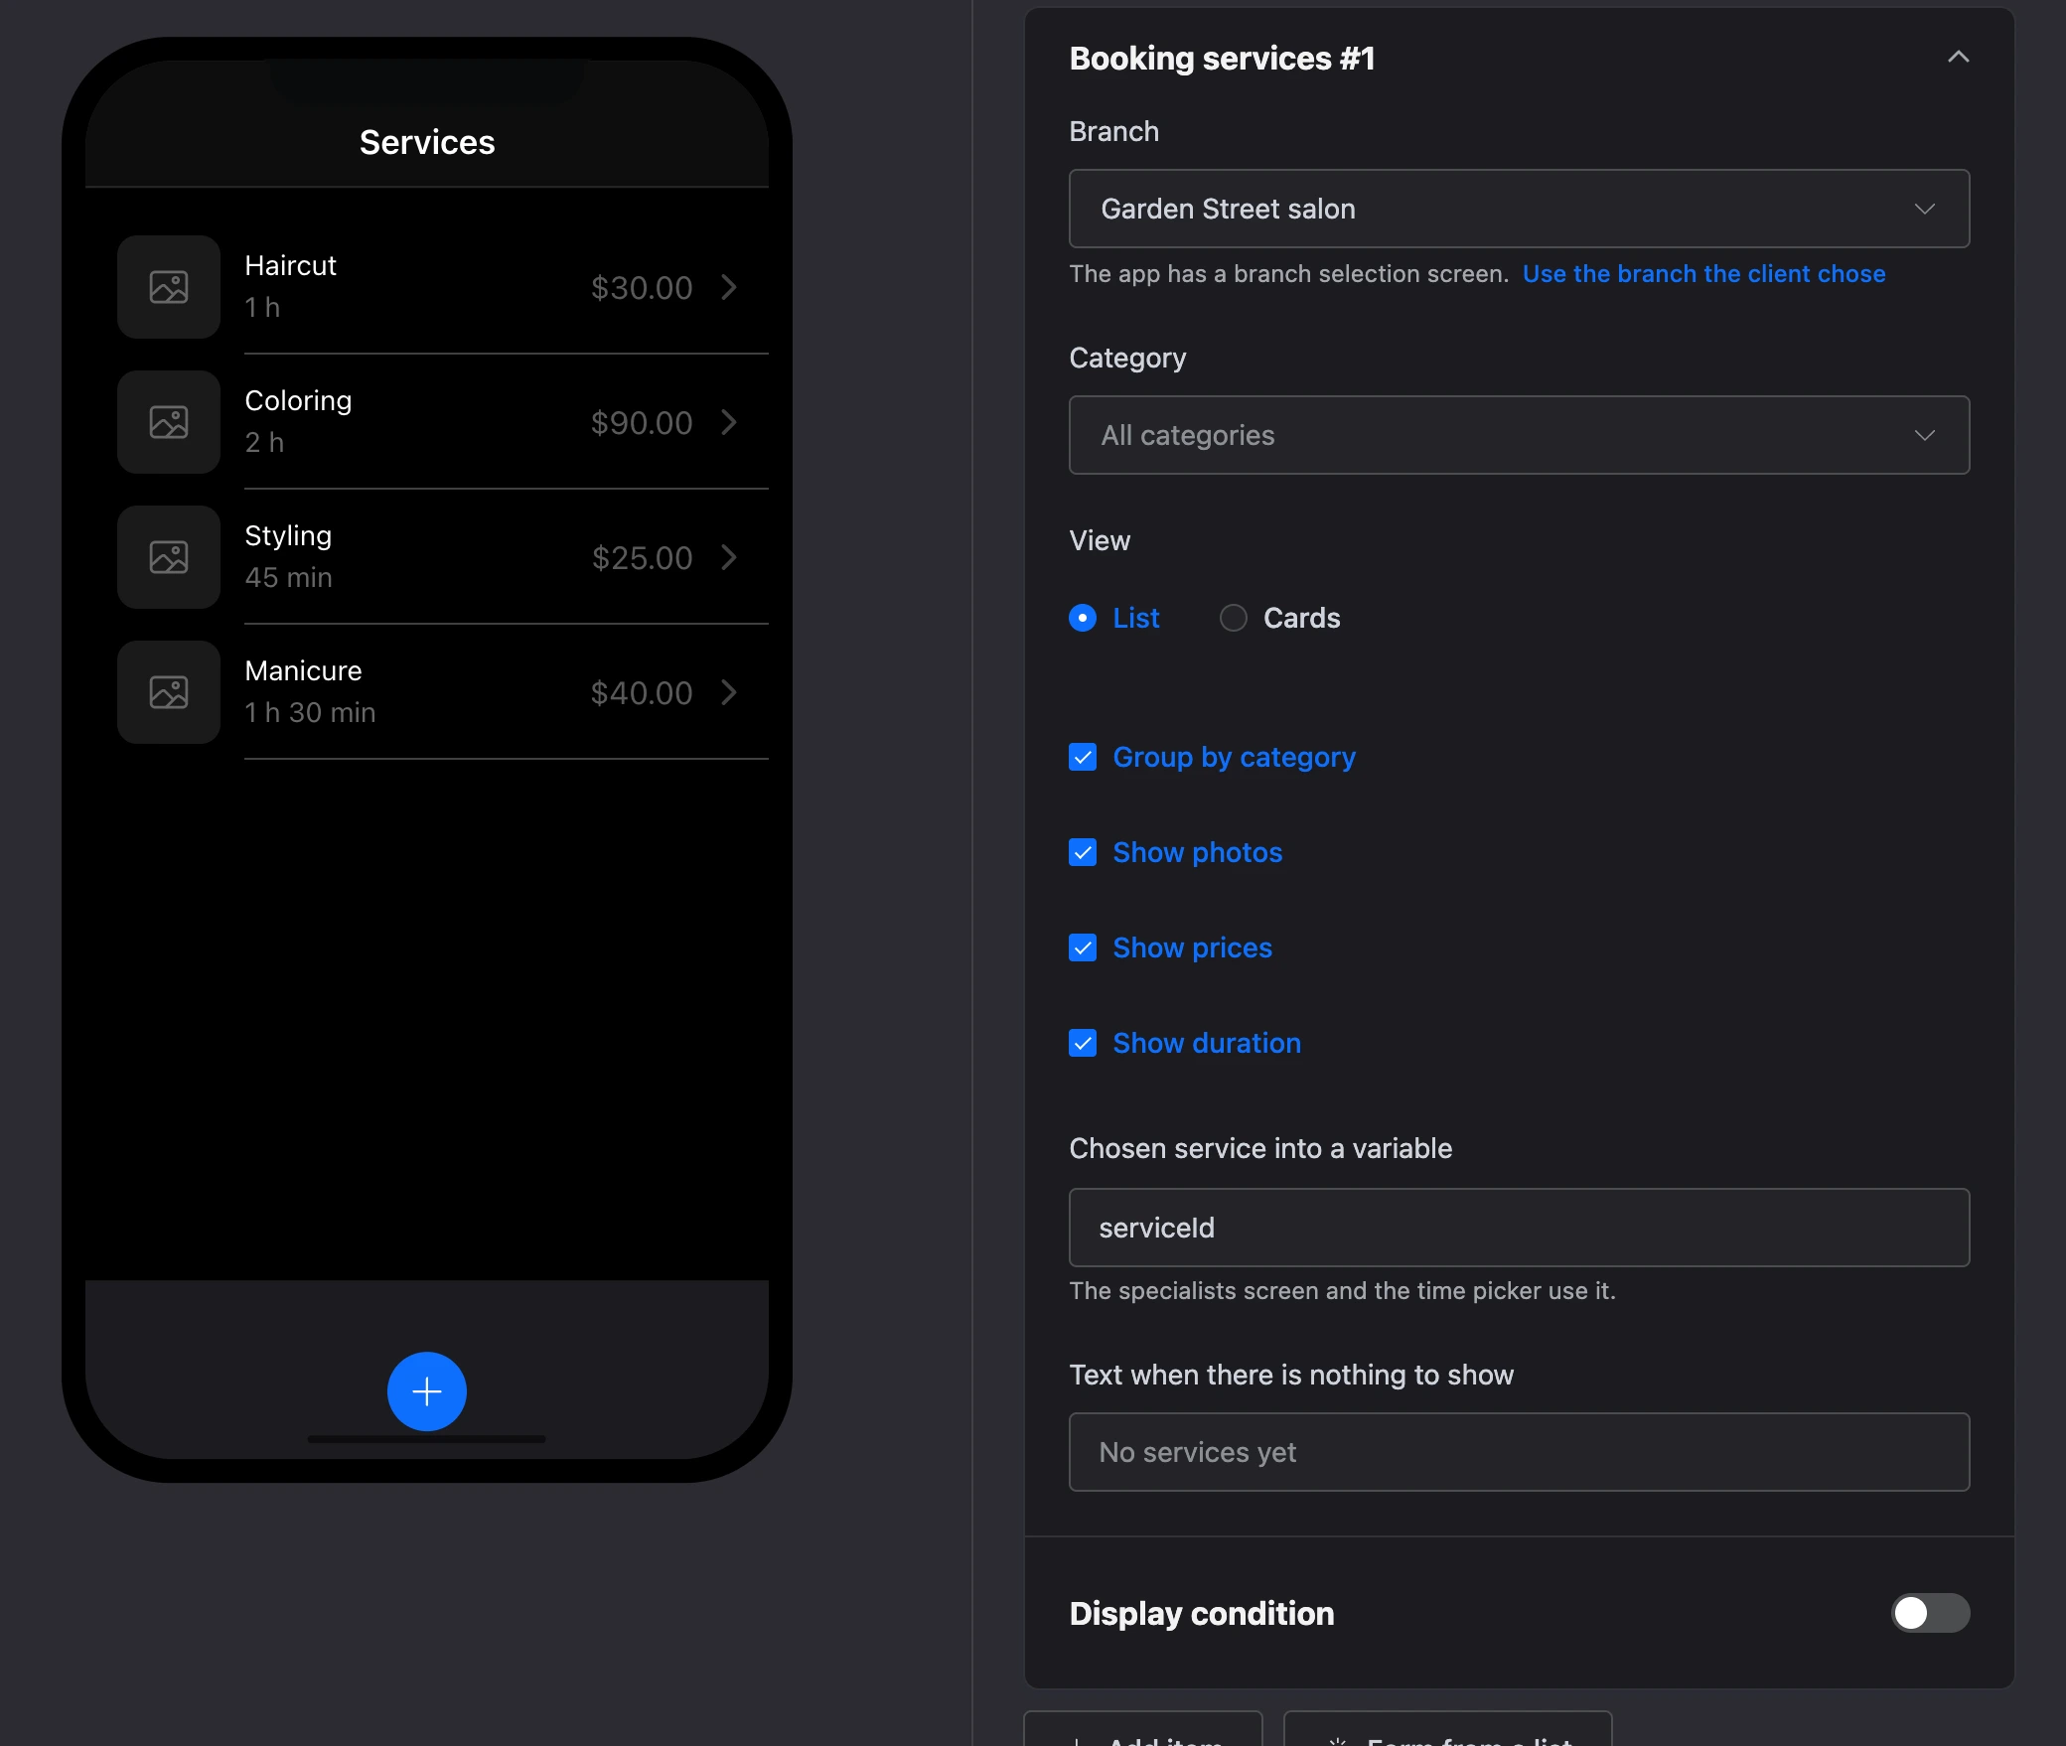The height and width of the screenshot is (1746, 2066).
Task: Click the $90.00 price
Action: pyautogui.click(x=642, y=423)
